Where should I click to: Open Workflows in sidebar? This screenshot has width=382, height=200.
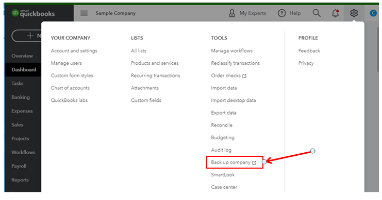23,152
